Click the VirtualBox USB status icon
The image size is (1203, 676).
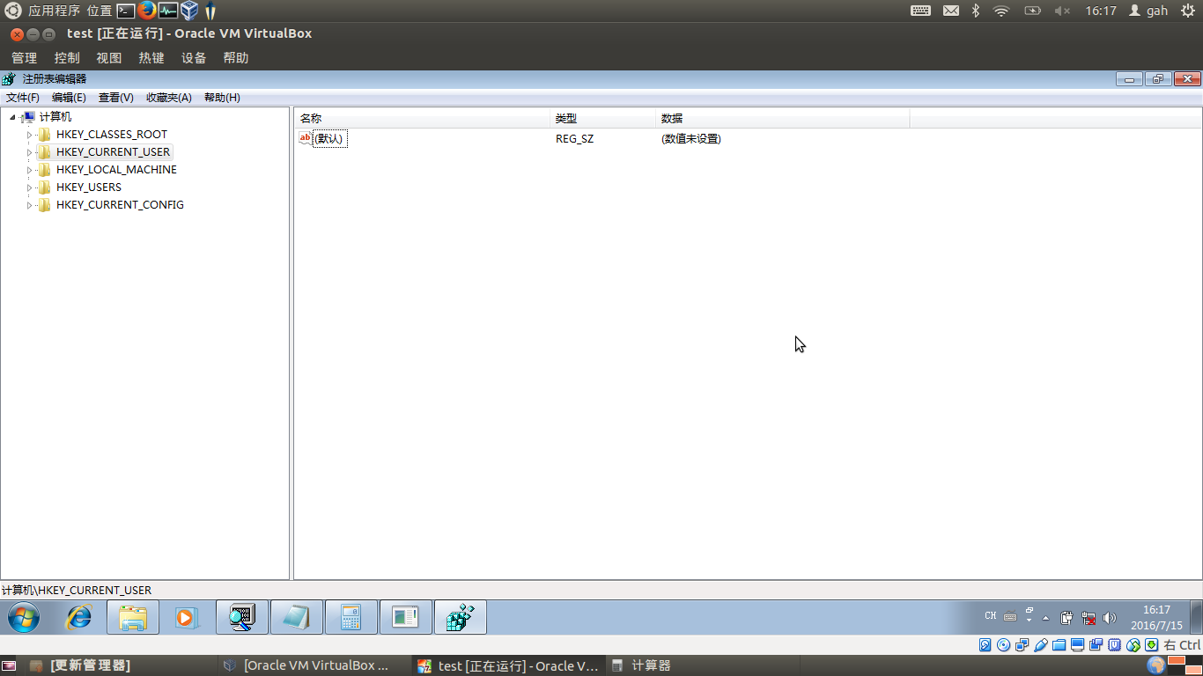point(1041,645)
